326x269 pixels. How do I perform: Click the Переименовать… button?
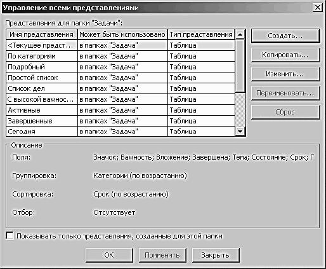coord(285,93)
